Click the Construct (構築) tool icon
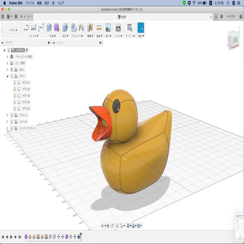The width and height of the screenshot is (244, 244). 89,28
